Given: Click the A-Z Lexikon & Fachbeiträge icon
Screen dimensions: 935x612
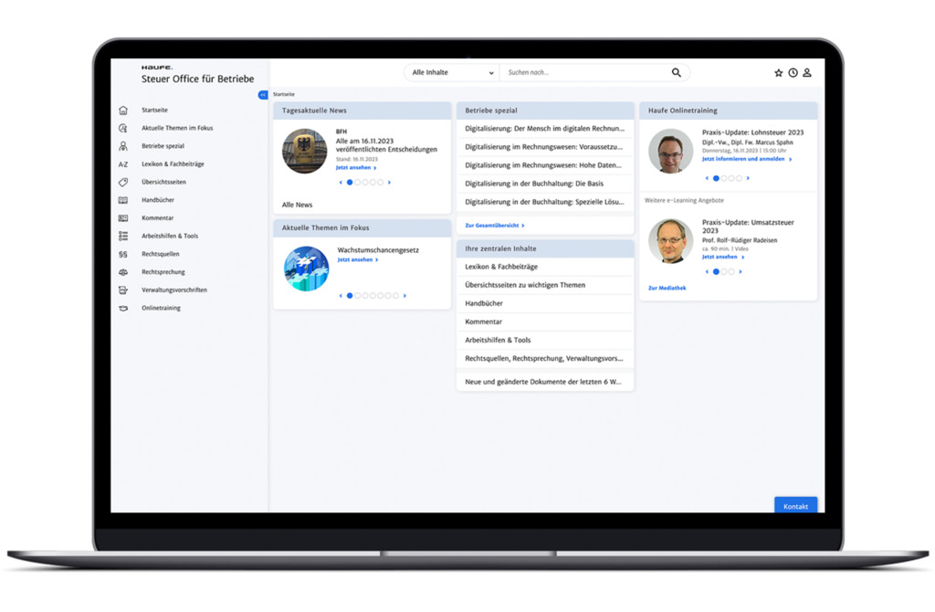Looking at the screenshot, I should [123, 164].
